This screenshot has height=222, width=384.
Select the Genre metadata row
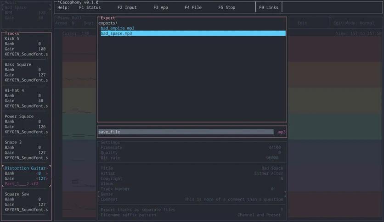tap(192, 194)
